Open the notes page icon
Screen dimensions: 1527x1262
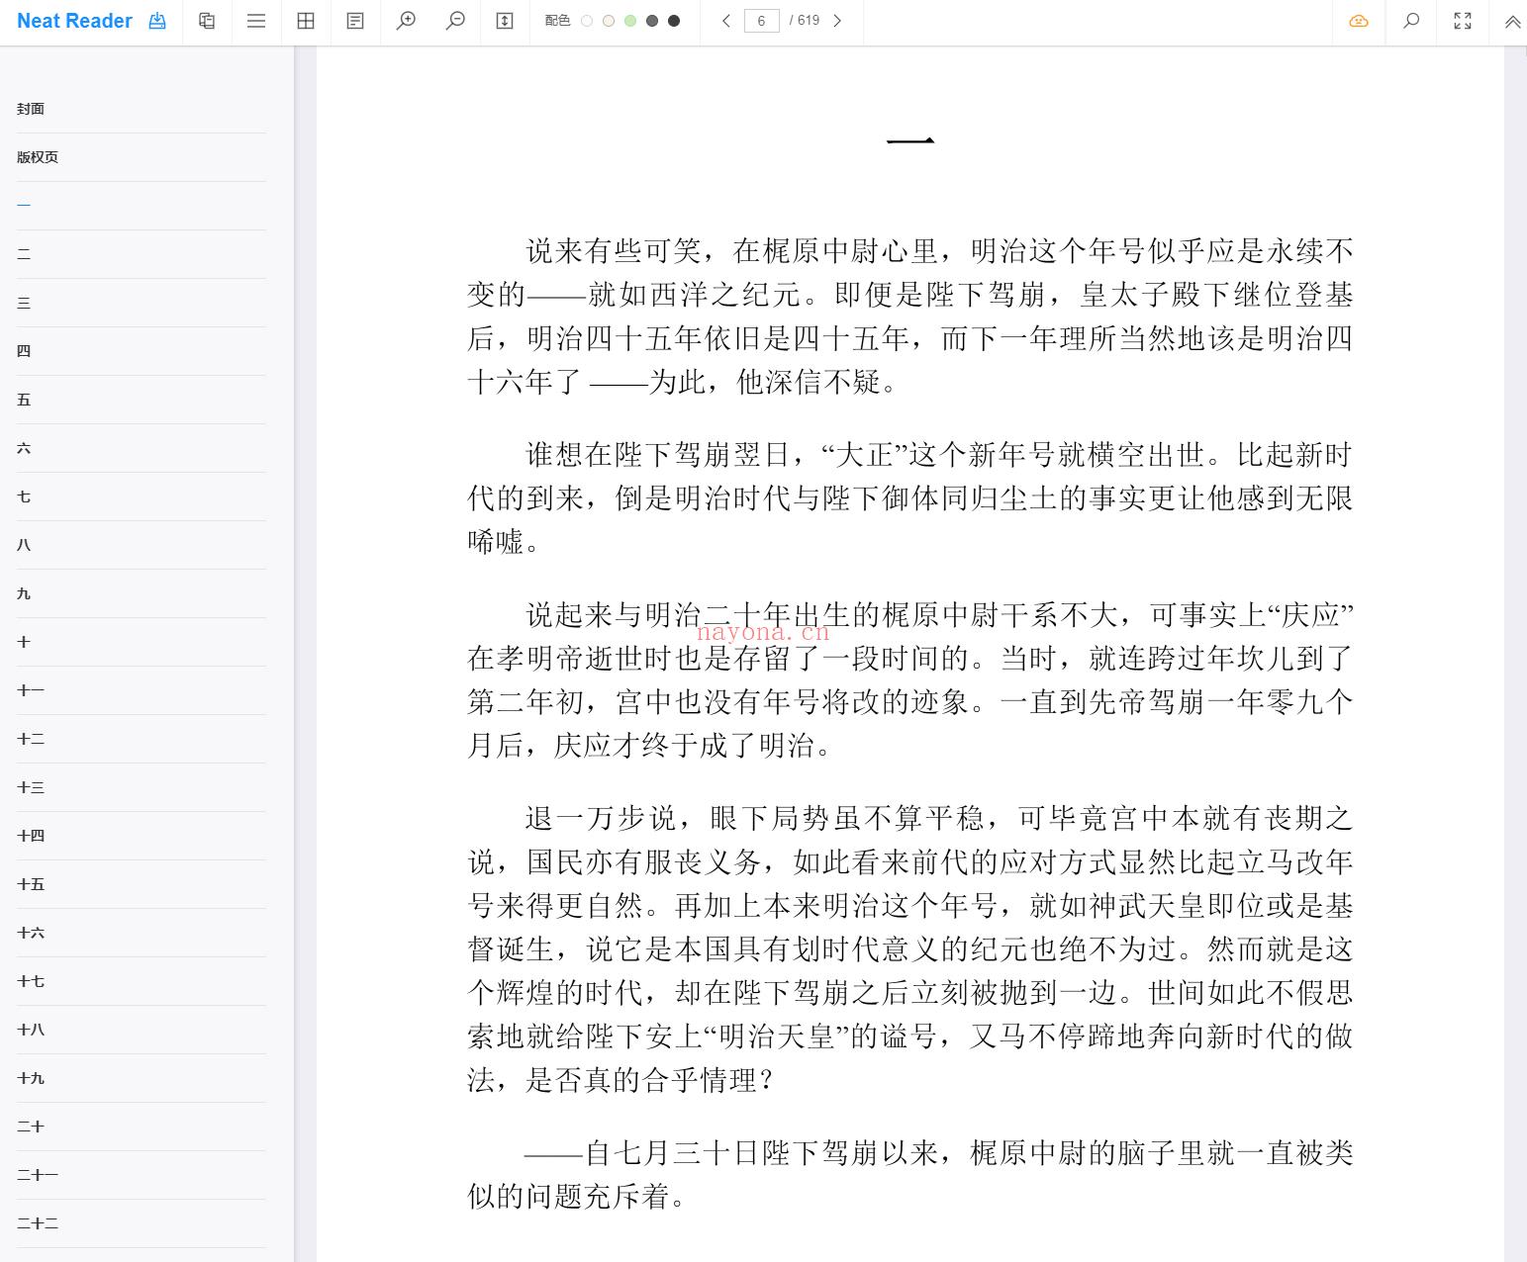click(x=355, y=21)
